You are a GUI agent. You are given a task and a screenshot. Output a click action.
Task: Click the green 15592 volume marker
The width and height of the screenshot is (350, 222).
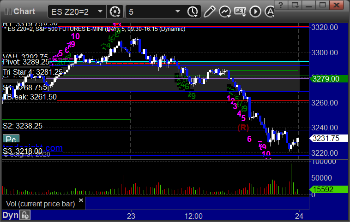tap(329, 189)
